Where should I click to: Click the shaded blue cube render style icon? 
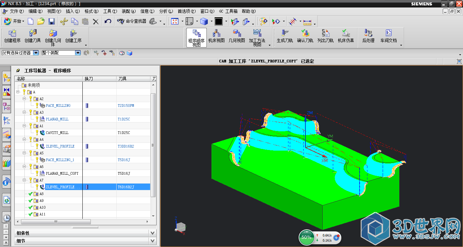point(204,21)
